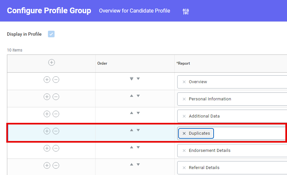Move the Overview row down one position
287x175 pixels.
click(x=138, y=79)
